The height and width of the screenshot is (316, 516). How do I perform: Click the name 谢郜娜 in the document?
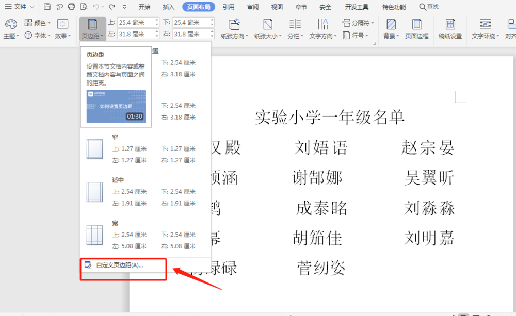click(317, 177)
